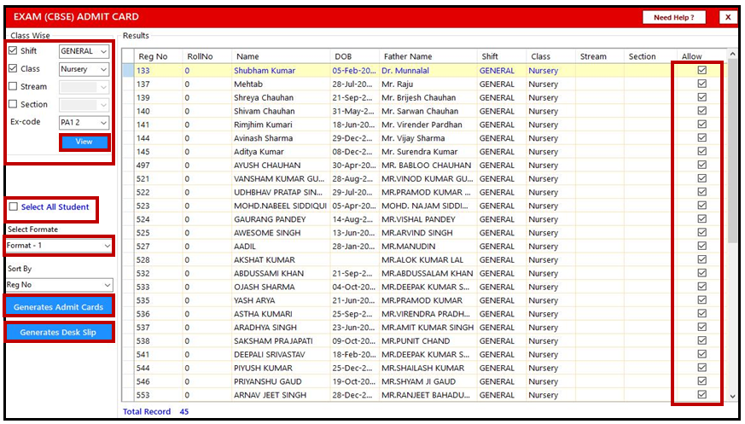Screen dimensions: 745x424
Task: Enable the Section filter checkbox
Action: 13,104
